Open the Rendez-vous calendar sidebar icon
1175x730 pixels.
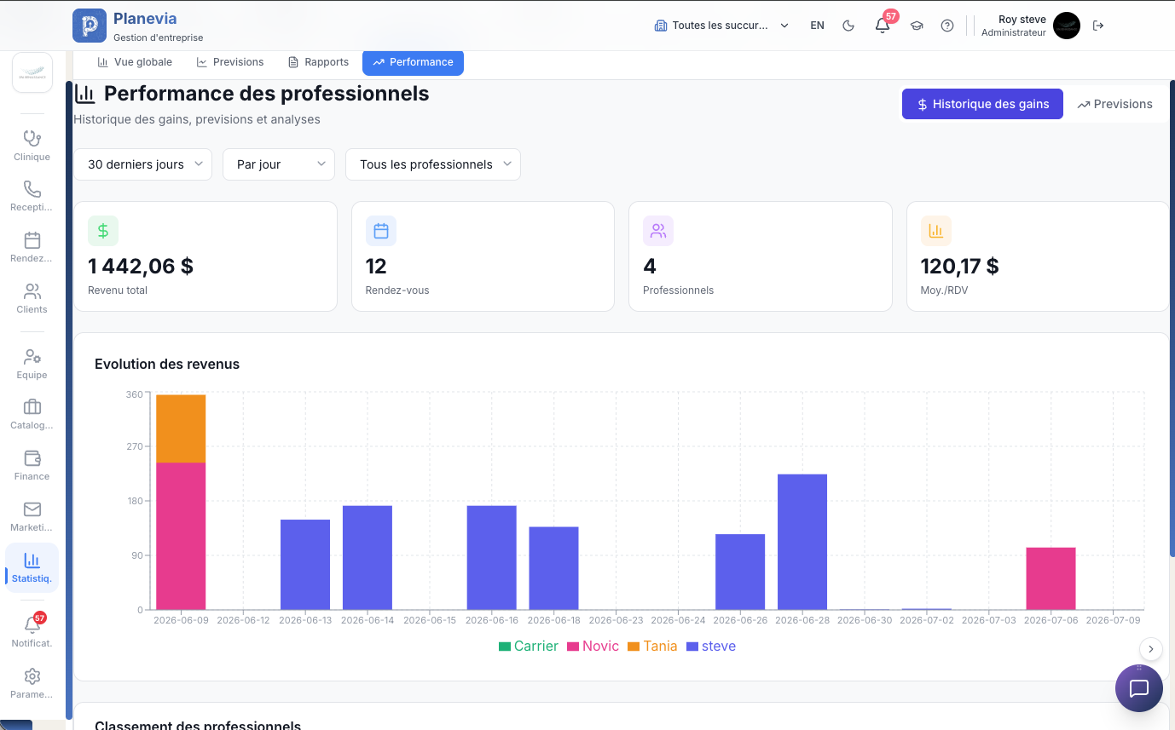pyautogui.click(x=32, y=240)
